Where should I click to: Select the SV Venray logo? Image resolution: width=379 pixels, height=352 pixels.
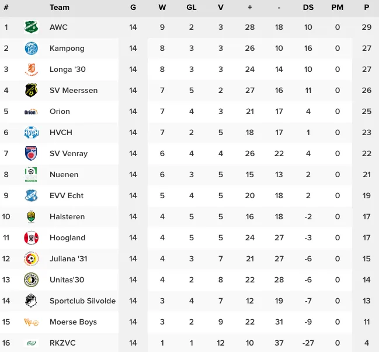(31, 154)
